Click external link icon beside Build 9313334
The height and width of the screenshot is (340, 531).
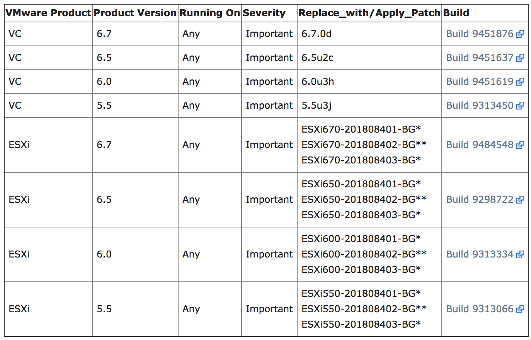click(x=520, y=255)
